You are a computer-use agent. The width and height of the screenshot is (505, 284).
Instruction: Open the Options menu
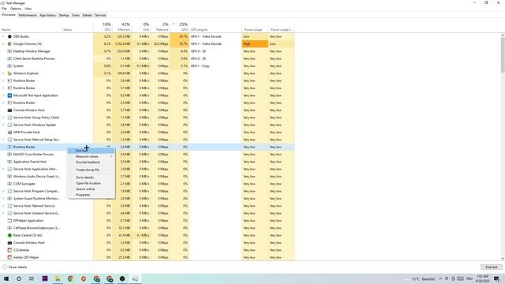16,9
